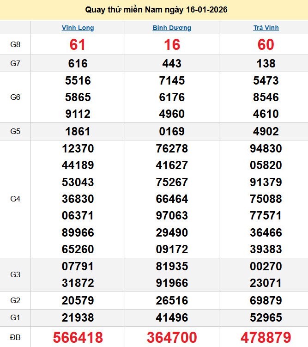Select the ĐB special prize row label

pyautogui.click(x=15, y=337)
